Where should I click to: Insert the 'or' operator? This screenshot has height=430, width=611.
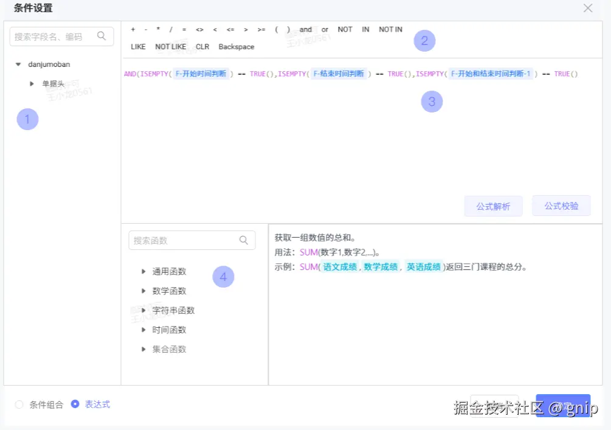point(325,30)
